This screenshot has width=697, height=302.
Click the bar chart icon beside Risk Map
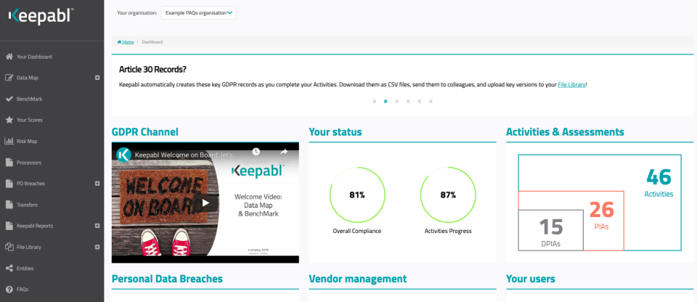click(x=9, y=141)
